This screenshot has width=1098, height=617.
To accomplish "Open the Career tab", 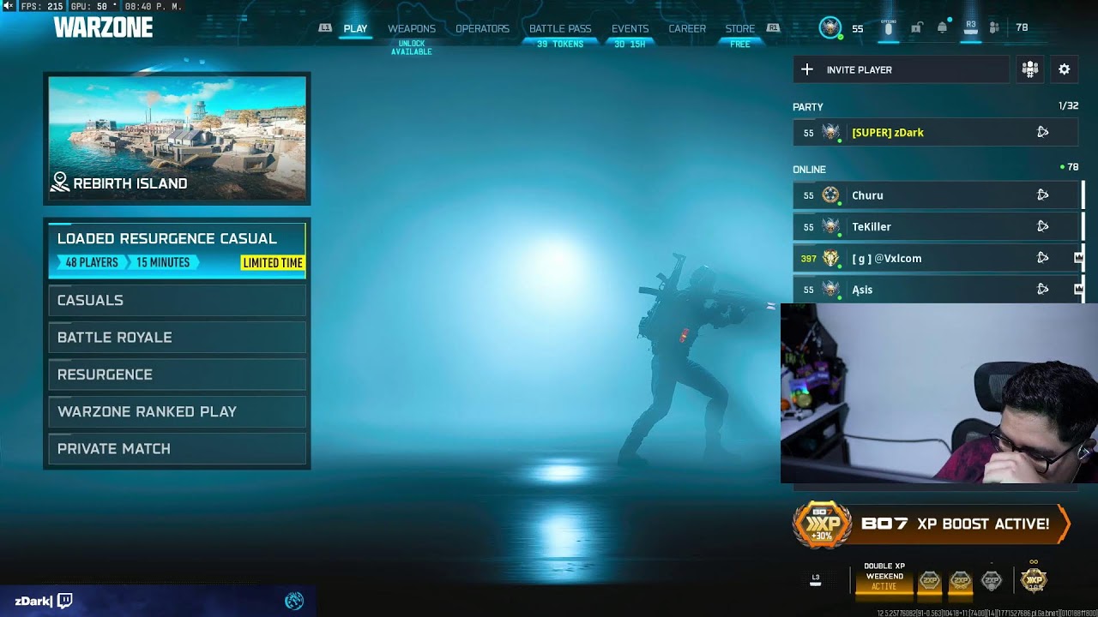I will (x=687, y=28).
